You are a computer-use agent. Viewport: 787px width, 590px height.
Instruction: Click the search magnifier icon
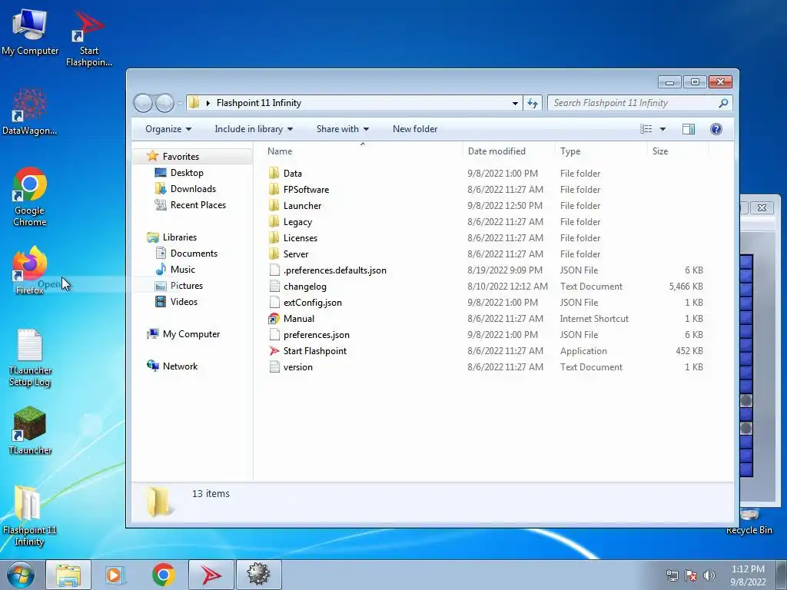coord(722,103)
